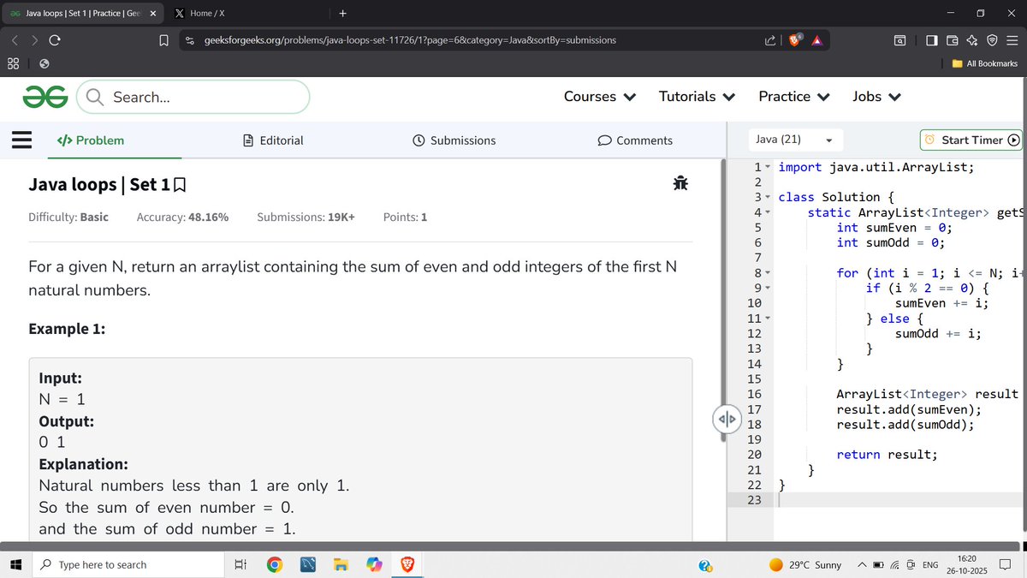Bookmark this page in the address bar
Viewport: 1027px width, 578px height.
[163, 40]
